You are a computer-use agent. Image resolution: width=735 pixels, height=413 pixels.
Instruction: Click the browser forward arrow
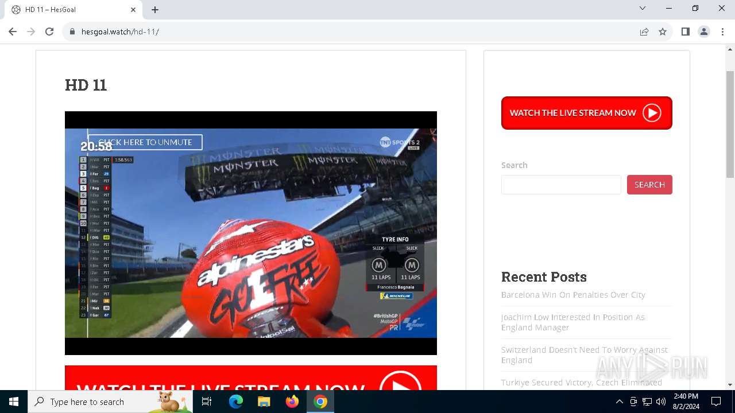(x=31, y=32)
